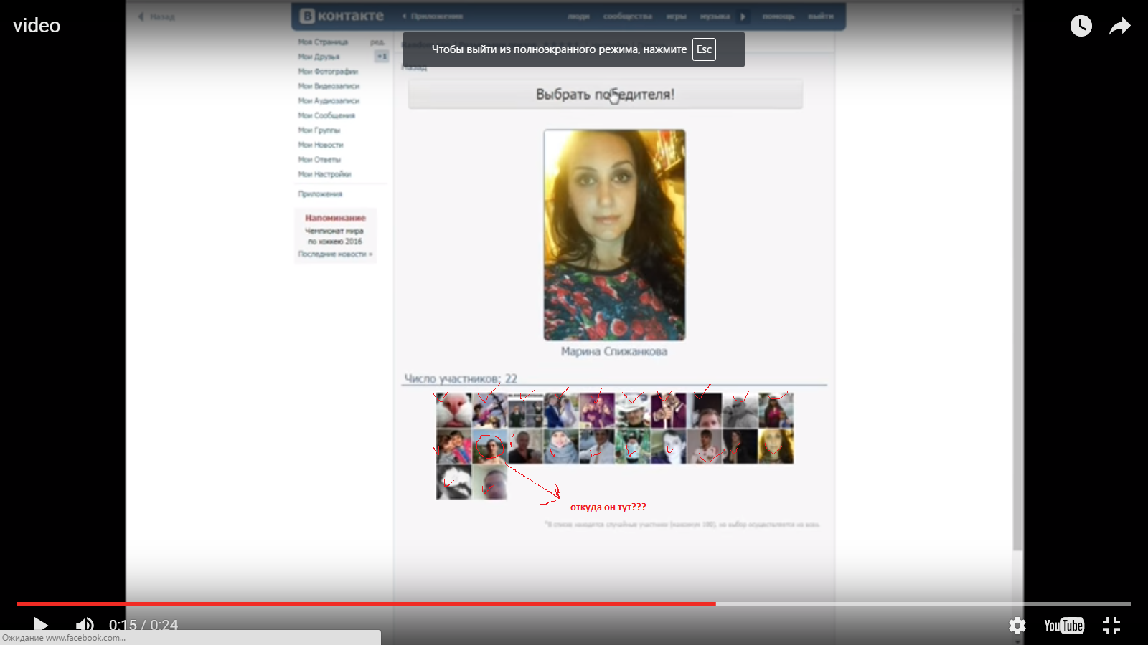
Task: Click the "video" title text
Action: [x=37, y=26]
